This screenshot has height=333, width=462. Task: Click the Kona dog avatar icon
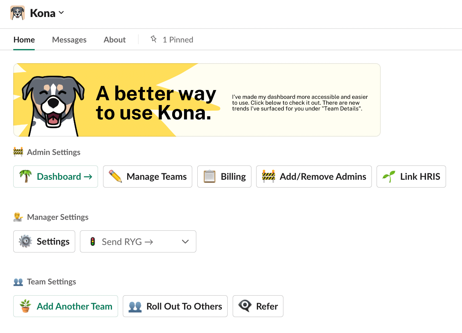tap(17, 13)
